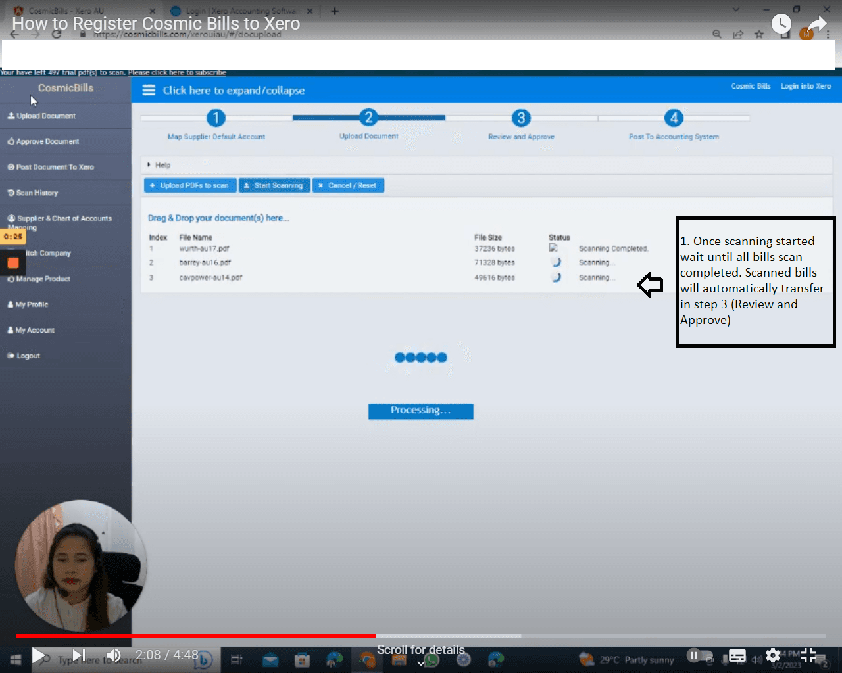Stop the screen recording with orange square
The height and width of the screenshot is (673, 842).
point(13,264)
